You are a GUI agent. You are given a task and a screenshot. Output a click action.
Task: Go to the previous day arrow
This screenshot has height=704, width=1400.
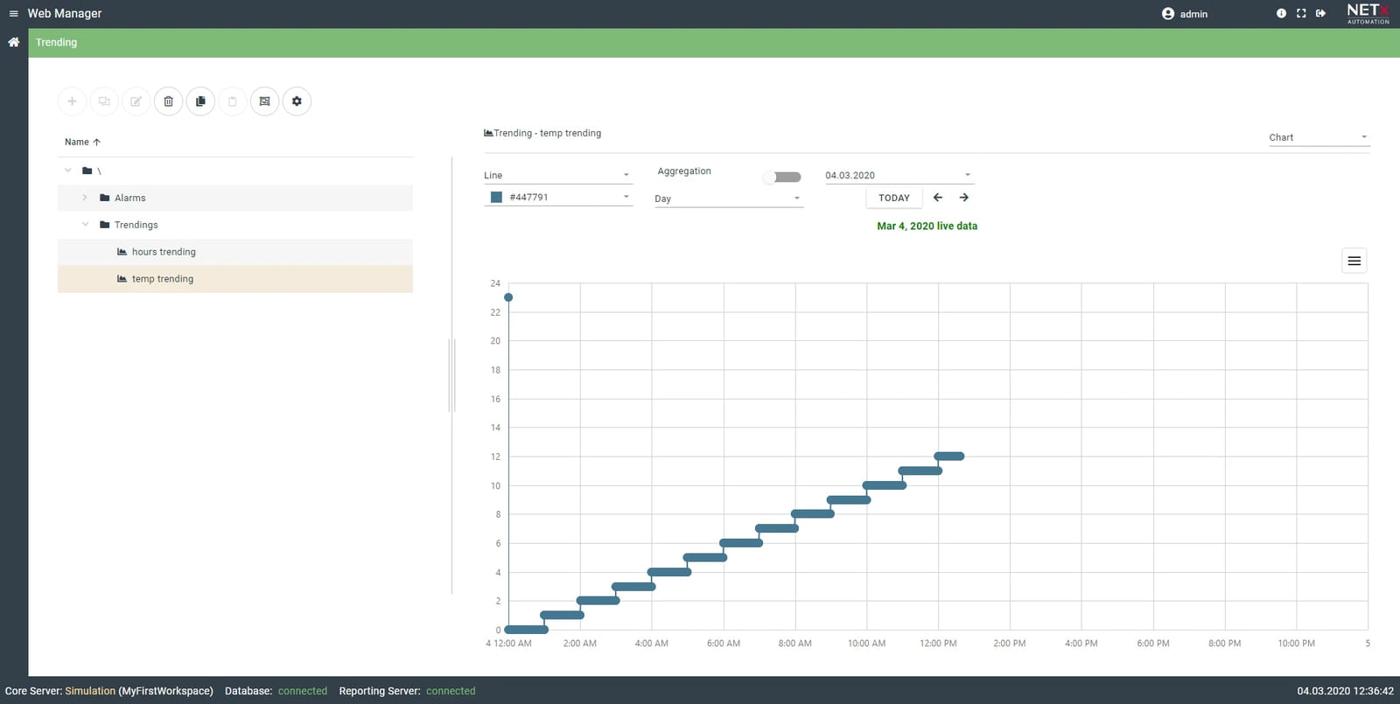pyautogui.click(x=938, y=198)
